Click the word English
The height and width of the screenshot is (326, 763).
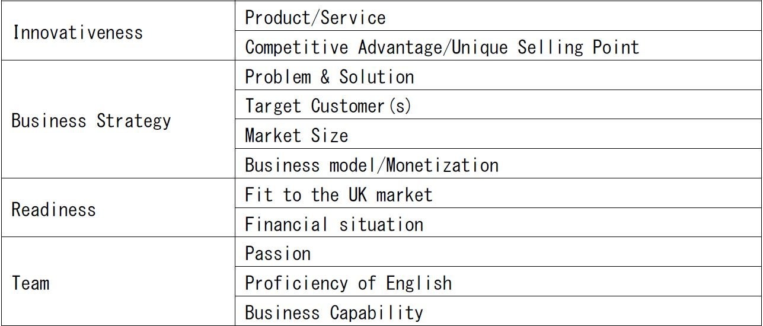[x=419, y=283]
